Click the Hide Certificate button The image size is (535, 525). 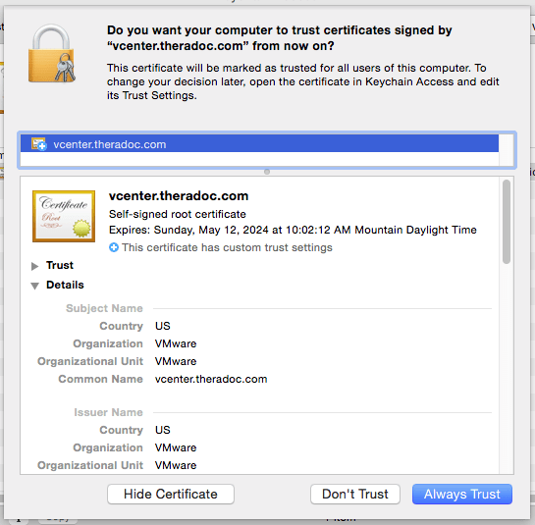click(171, 494)
